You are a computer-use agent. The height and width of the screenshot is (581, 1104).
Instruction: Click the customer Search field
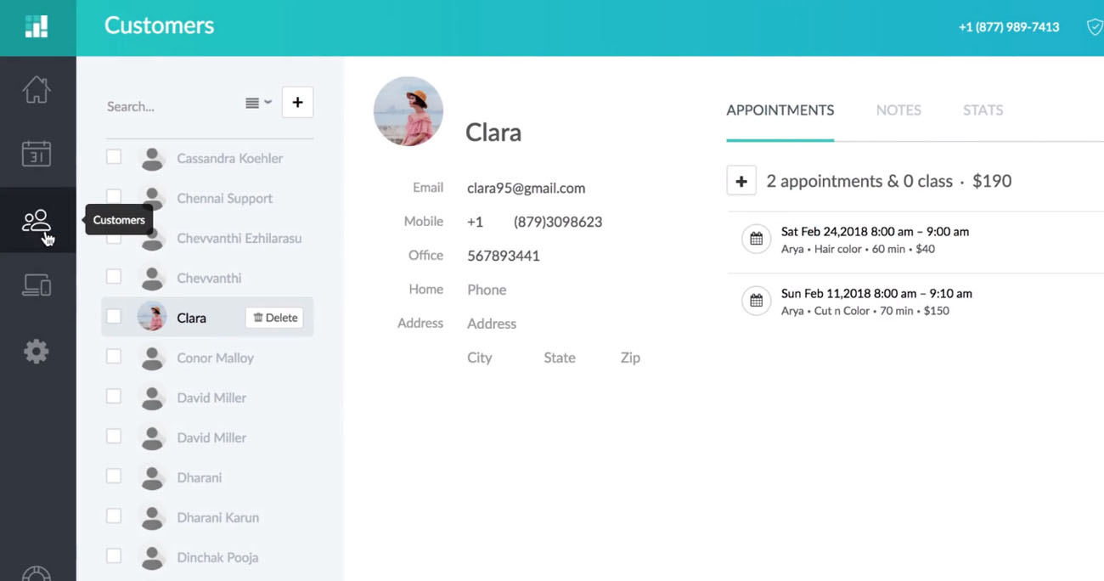click(x=166, y=106)
